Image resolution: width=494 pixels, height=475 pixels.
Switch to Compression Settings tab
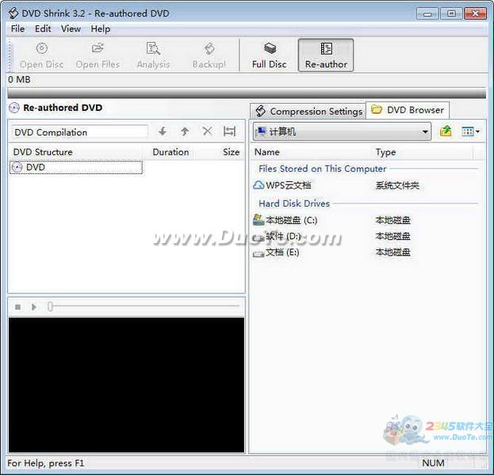(308, 112)
